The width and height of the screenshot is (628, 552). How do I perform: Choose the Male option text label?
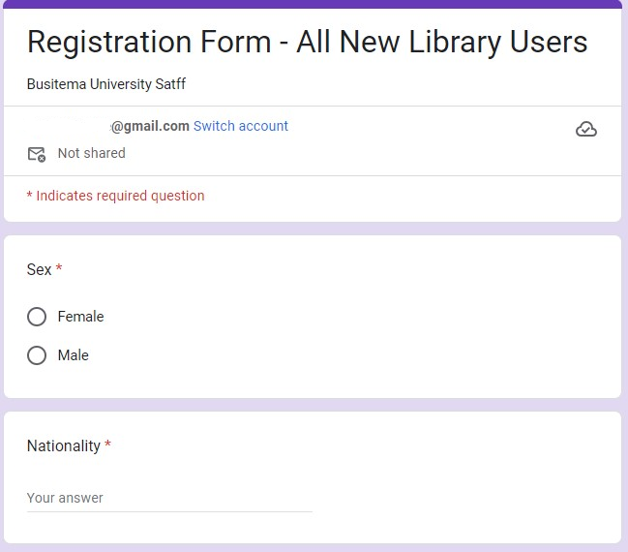[74, 355]
